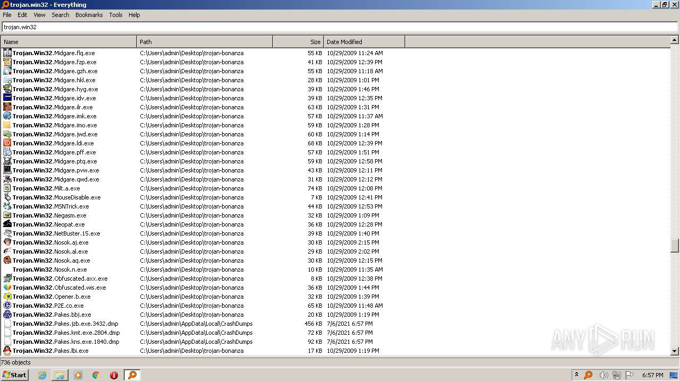680x382 pixels.
Task: Open the Search menu
Action: tap(61, 15)
